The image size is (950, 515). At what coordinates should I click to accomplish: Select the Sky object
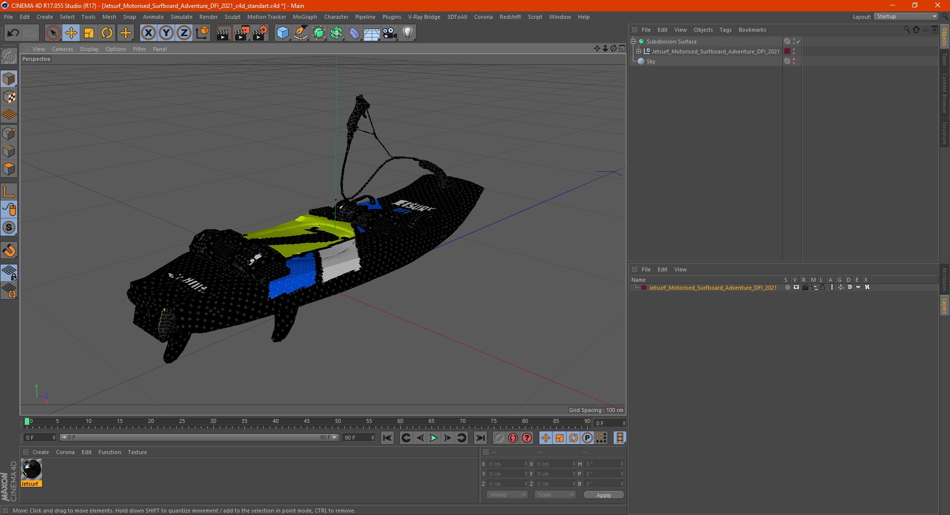pyautogui.click(x=651, y=61)
